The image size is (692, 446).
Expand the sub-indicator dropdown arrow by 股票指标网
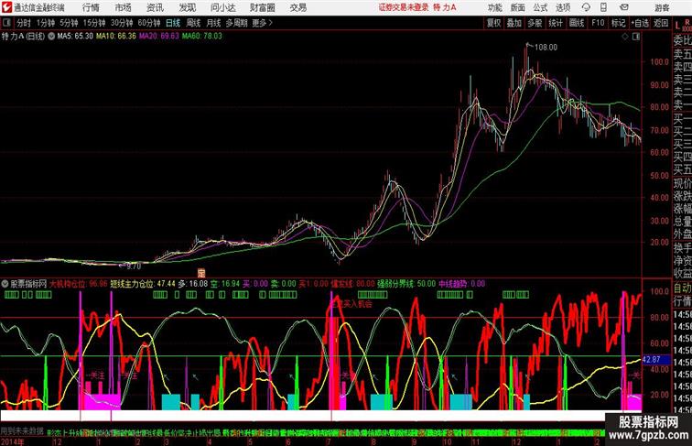(5, 284)
